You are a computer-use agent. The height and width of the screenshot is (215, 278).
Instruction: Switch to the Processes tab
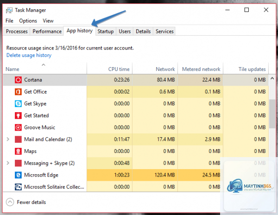pos(17,32)
